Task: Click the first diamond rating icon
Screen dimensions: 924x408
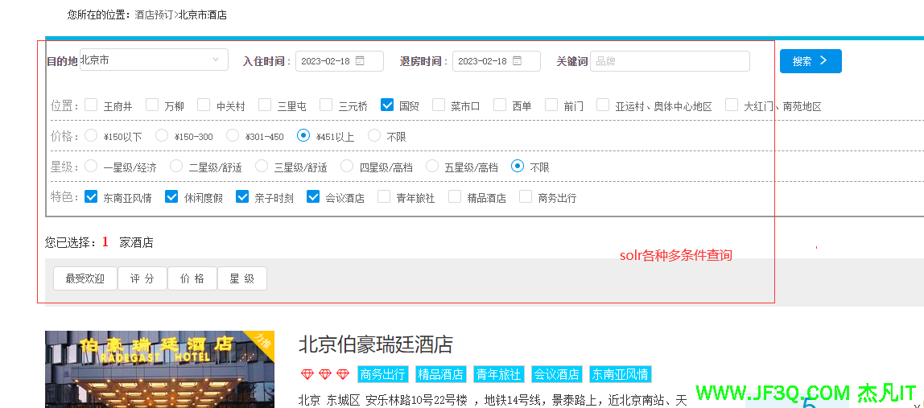Action: pos(307,374)
